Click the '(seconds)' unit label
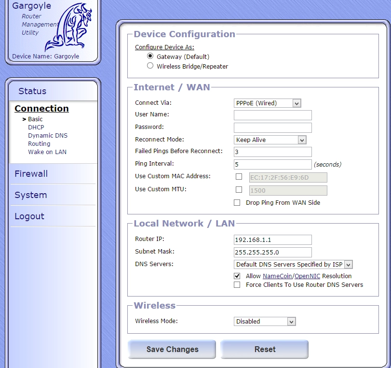 (x=328, y=164)
